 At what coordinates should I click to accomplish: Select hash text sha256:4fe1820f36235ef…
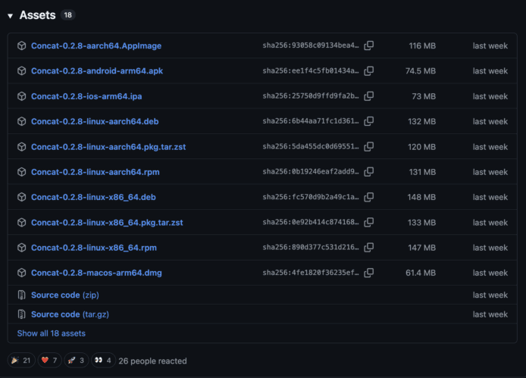(x=311, y=273)
